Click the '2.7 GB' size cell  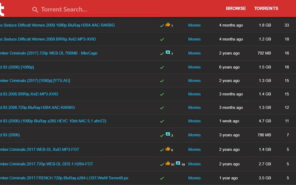click(265, 164)
